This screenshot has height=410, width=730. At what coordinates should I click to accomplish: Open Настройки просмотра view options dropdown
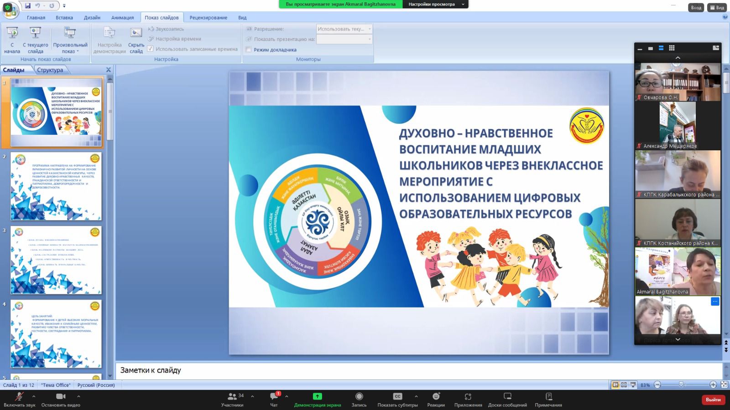click(436, 4)
